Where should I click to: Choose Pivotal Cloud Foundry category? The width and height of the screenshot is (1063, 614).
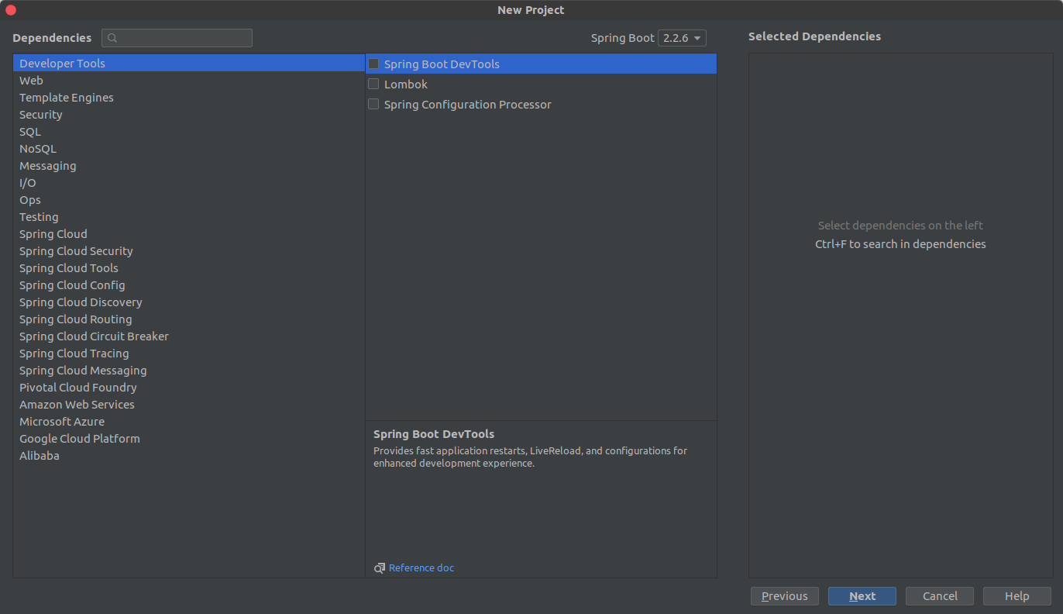pos(189,388)
